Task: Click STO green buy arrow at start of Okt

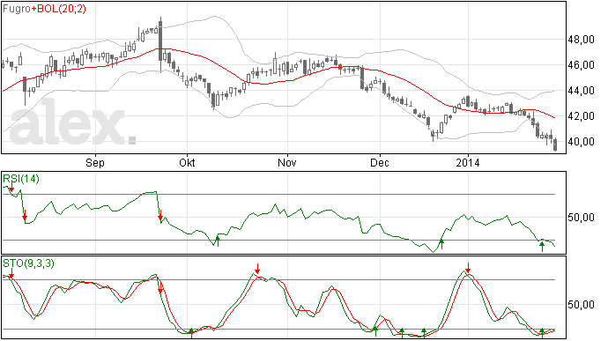Action: pos(191,333)
